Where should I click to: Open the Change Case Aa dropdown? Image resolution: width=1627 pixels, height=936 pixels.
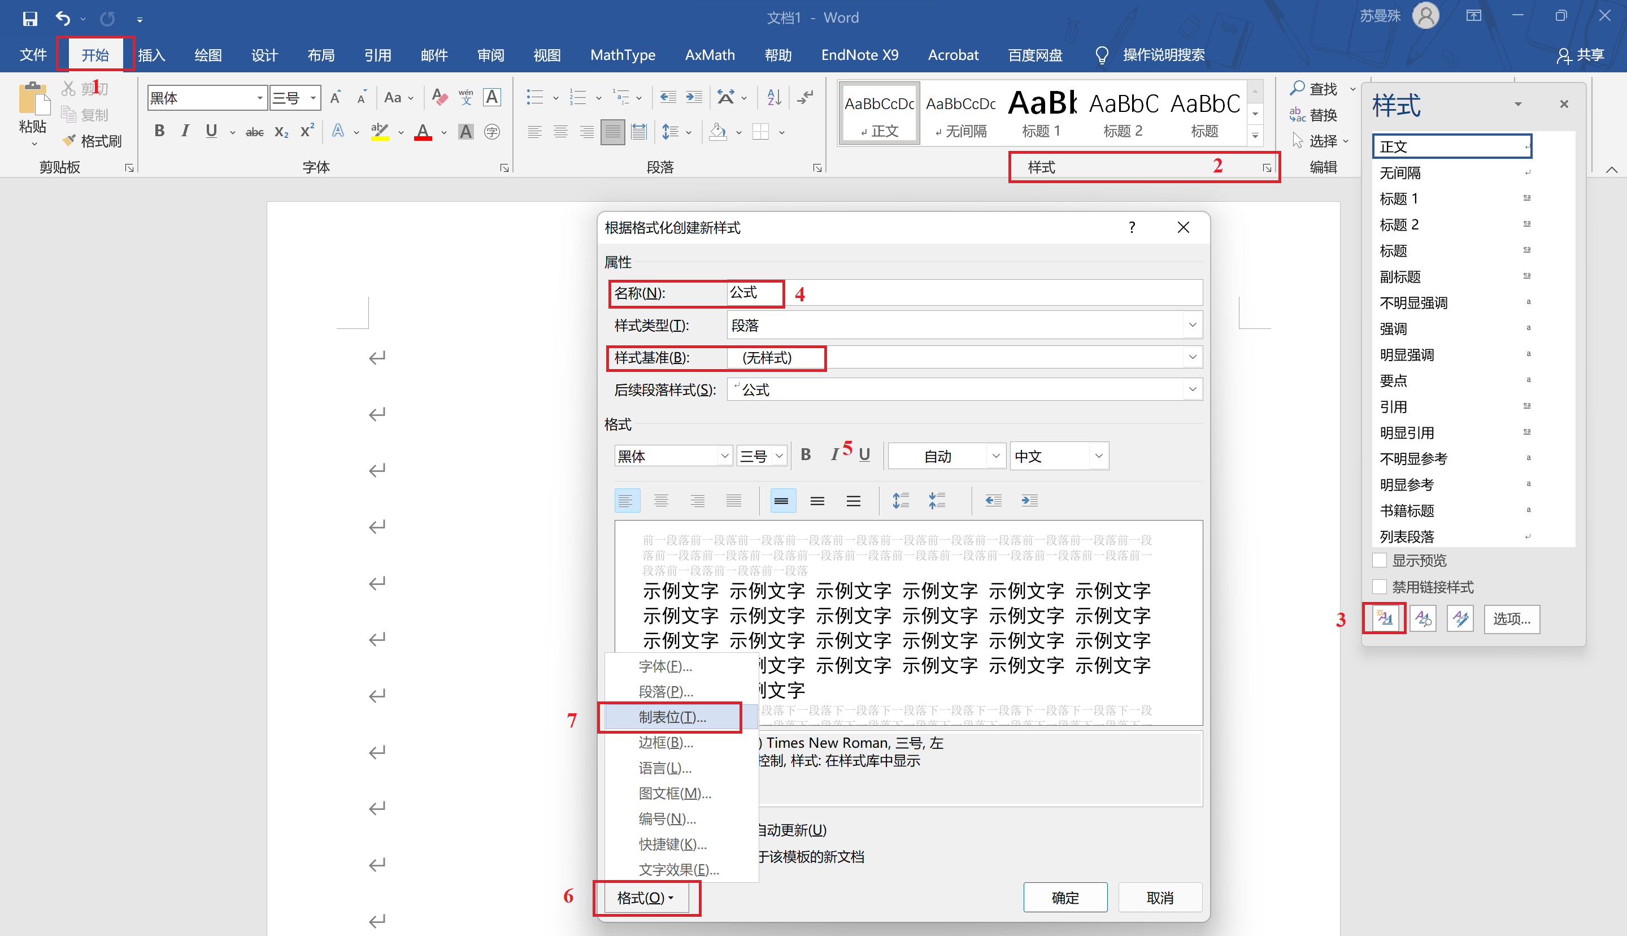398,97
